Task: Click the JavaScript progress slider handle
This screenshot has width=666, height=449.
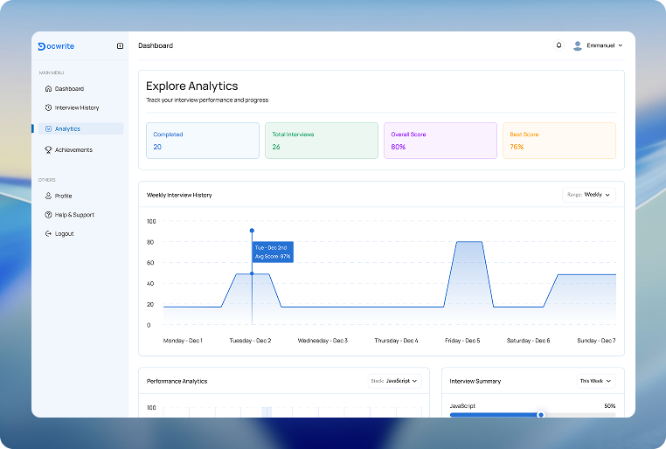Action: point(541,415)
